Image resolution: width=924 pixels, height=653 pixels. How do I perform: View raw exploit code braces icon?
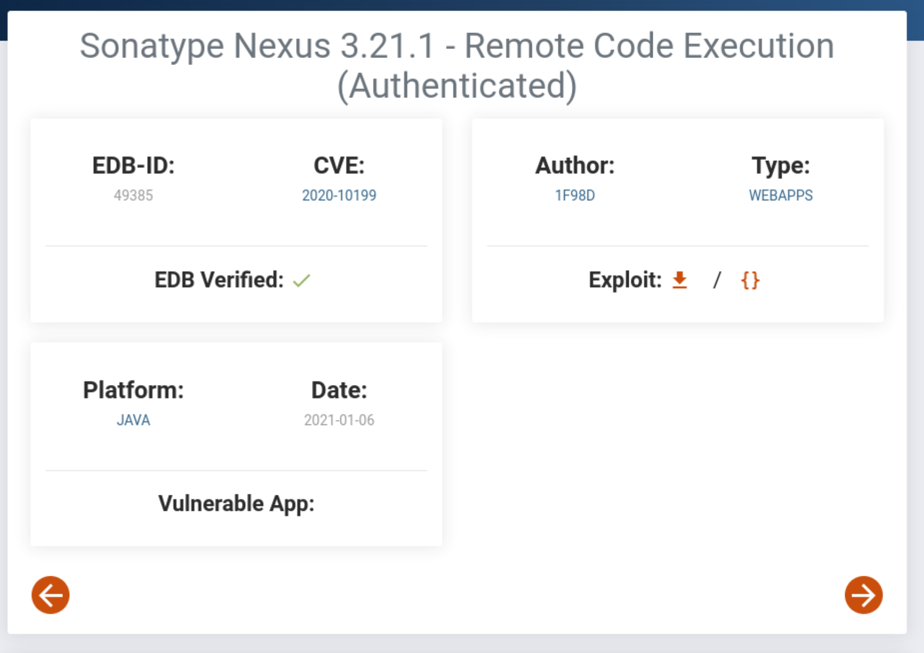pyautogui.click(x=750, y=280)
